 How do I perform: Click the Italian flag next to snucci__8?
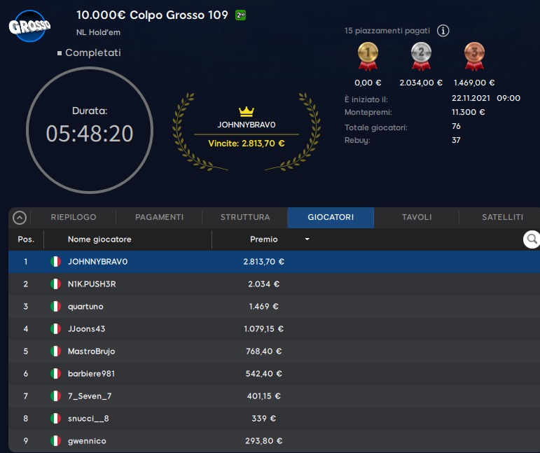[x=55, y=418]
